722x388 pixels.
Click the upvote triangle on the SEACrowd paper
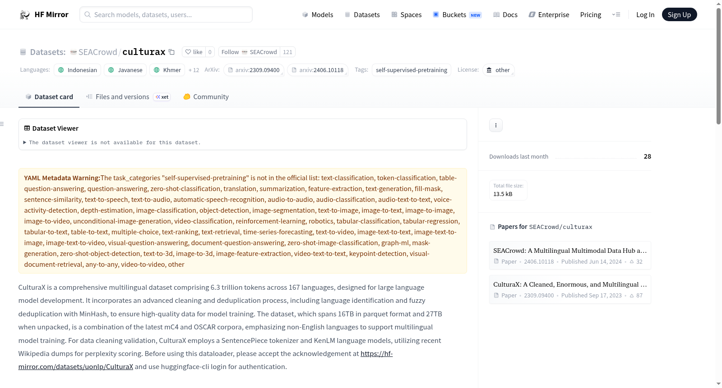click(632, 261)
